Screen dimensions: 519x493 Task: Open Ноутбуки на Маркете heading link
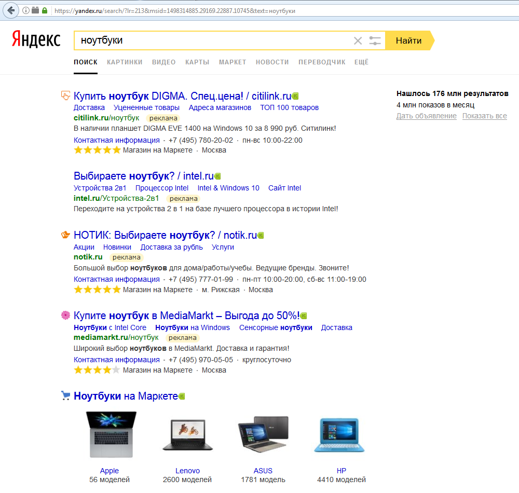[x=126, y=396]
